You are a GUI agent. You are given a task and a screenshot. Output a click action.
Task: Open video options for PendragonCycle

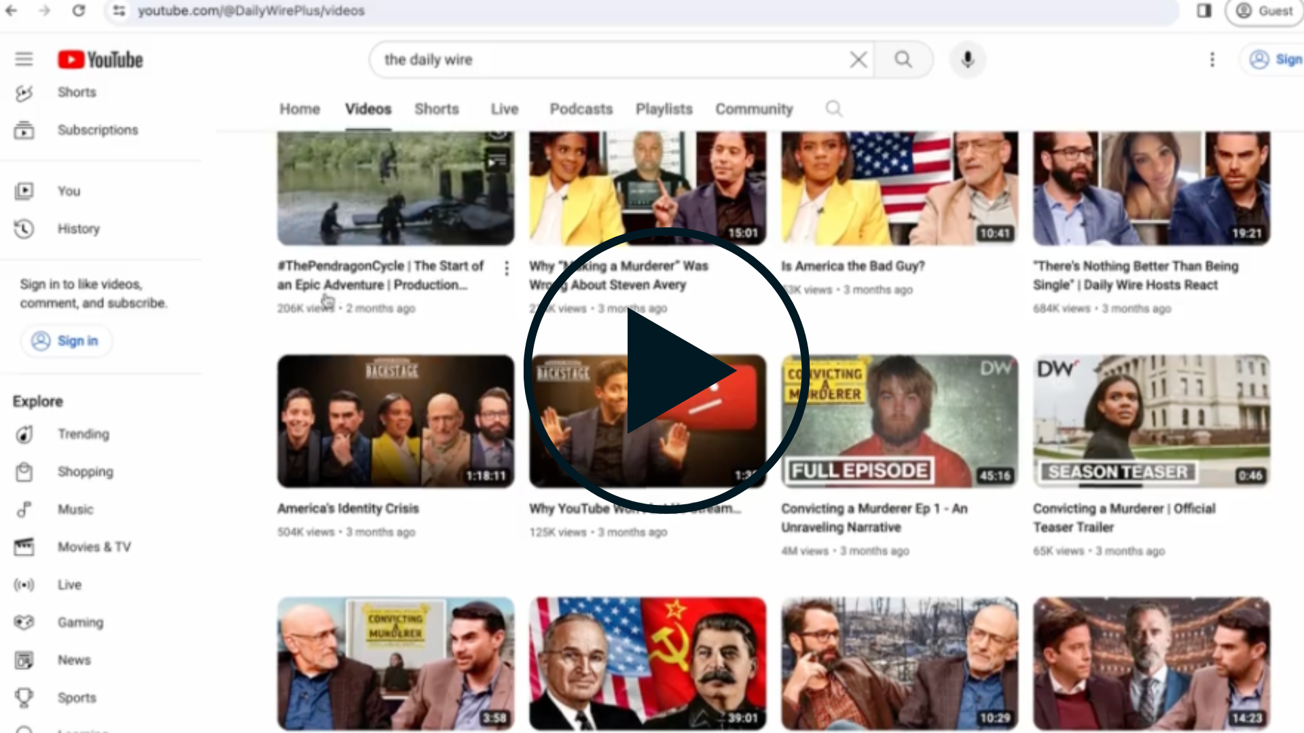[507, 269]
